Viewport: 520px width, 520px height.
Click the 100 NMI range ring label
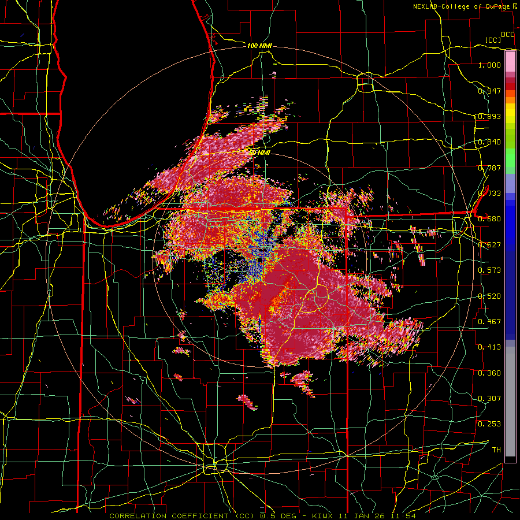point(259,46)
